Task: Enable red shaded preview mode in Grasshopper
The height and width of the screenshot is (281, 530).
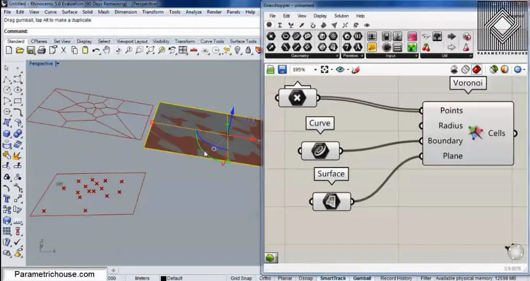Action: pos(477,70)
